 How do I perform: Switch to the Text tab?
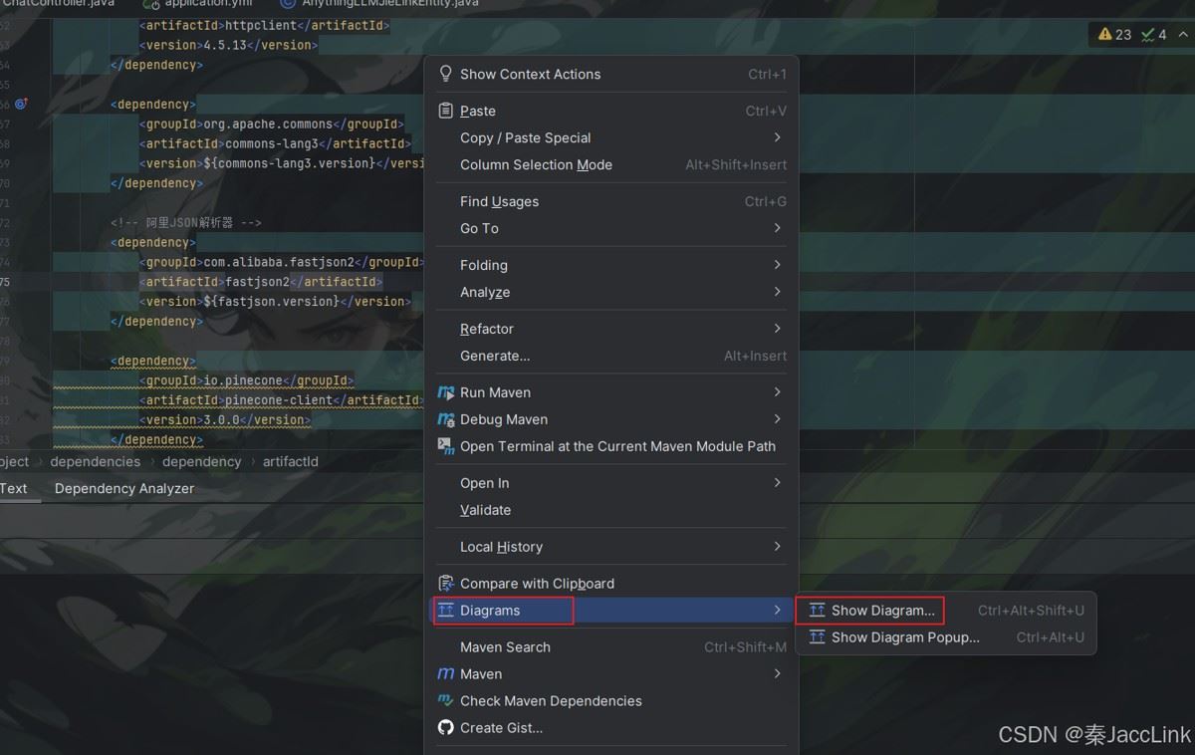14,488
